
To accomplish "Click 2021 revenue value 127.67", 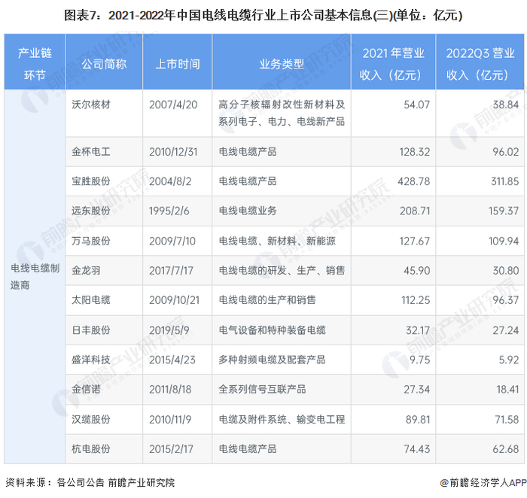I will pos(414,241).
